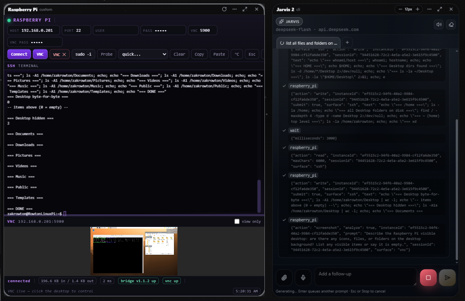Image resolution: width=465 pixels, height=301 pixels.
Task: Open the quick... commands dropdown
Action: [143, 54]
